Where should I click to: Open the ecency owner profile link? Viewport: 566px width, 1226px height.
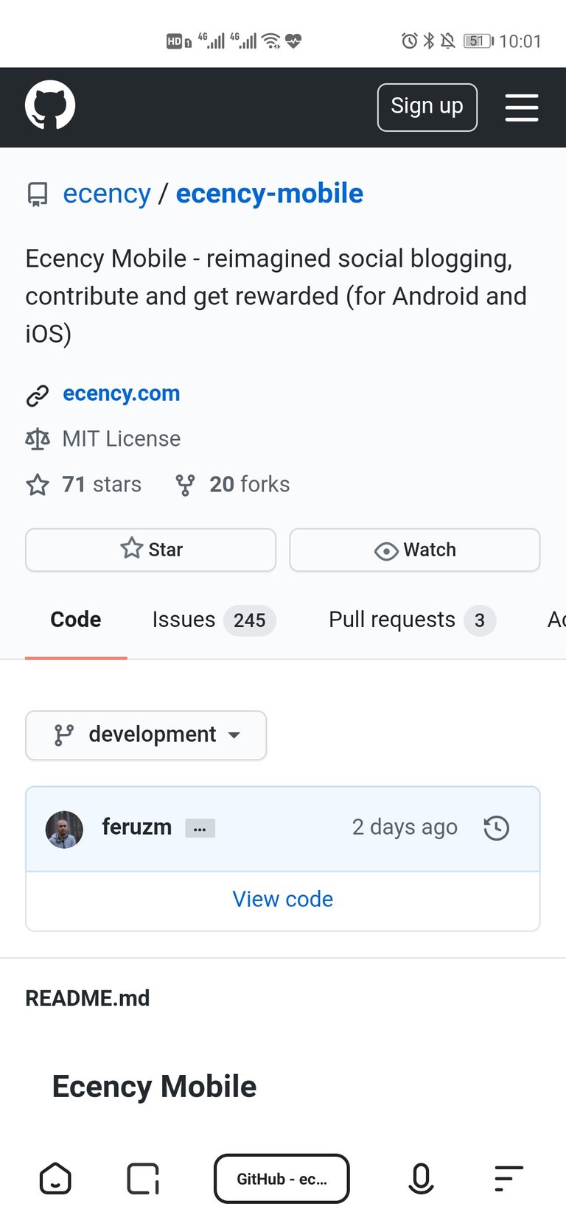(107, 194)
